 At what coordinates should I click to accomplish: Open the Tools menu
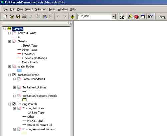[52, 9]
